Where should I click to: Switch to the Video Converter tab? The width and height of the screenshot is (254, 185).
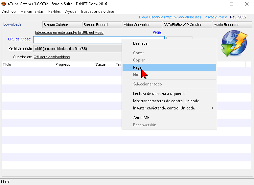(x=142, y=25)
